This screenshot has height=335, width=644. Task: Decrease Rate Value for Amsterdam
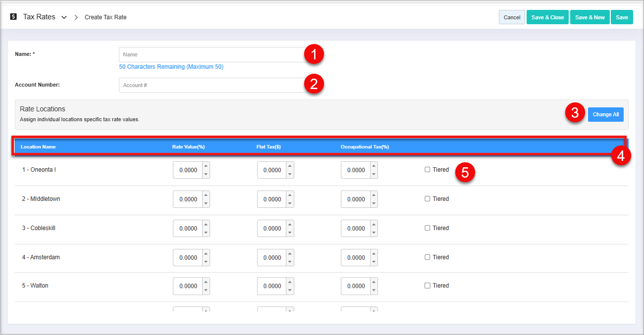(x=206, y=262)
